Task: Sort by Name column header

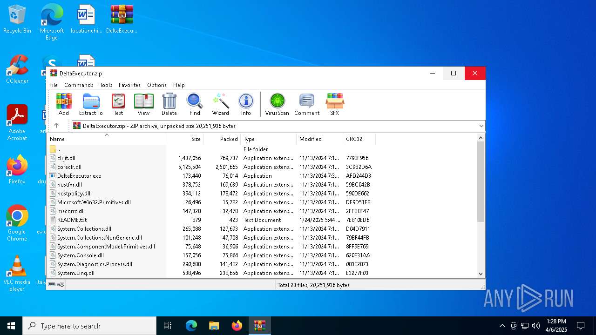Action: pos(107,139)
